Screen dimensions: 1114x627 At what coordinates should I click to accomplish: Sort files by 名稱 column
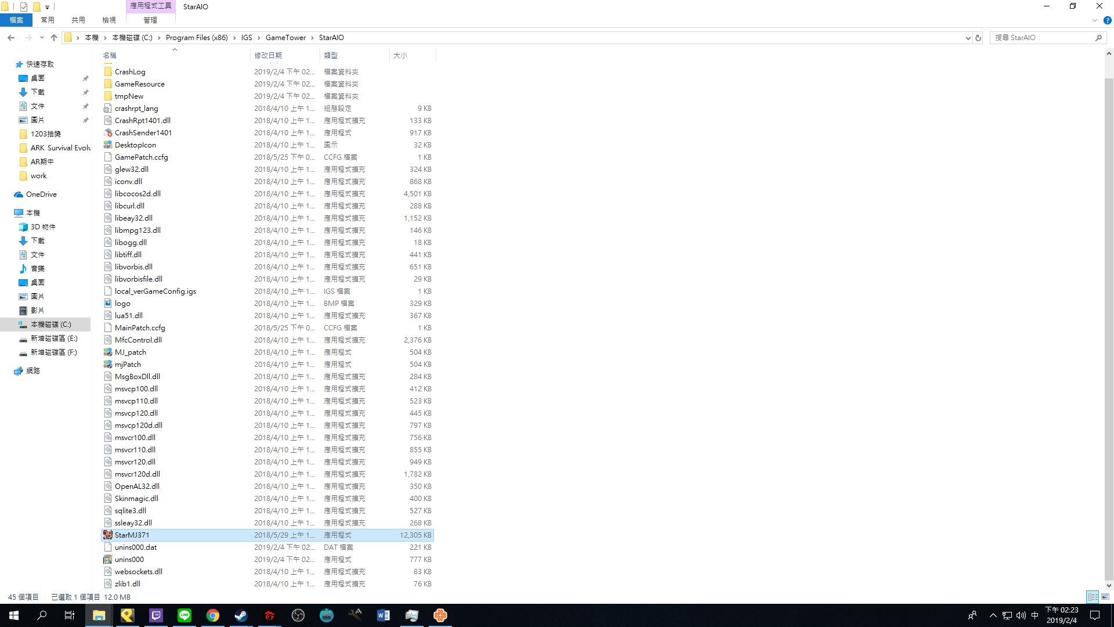[x=174, y=56]
